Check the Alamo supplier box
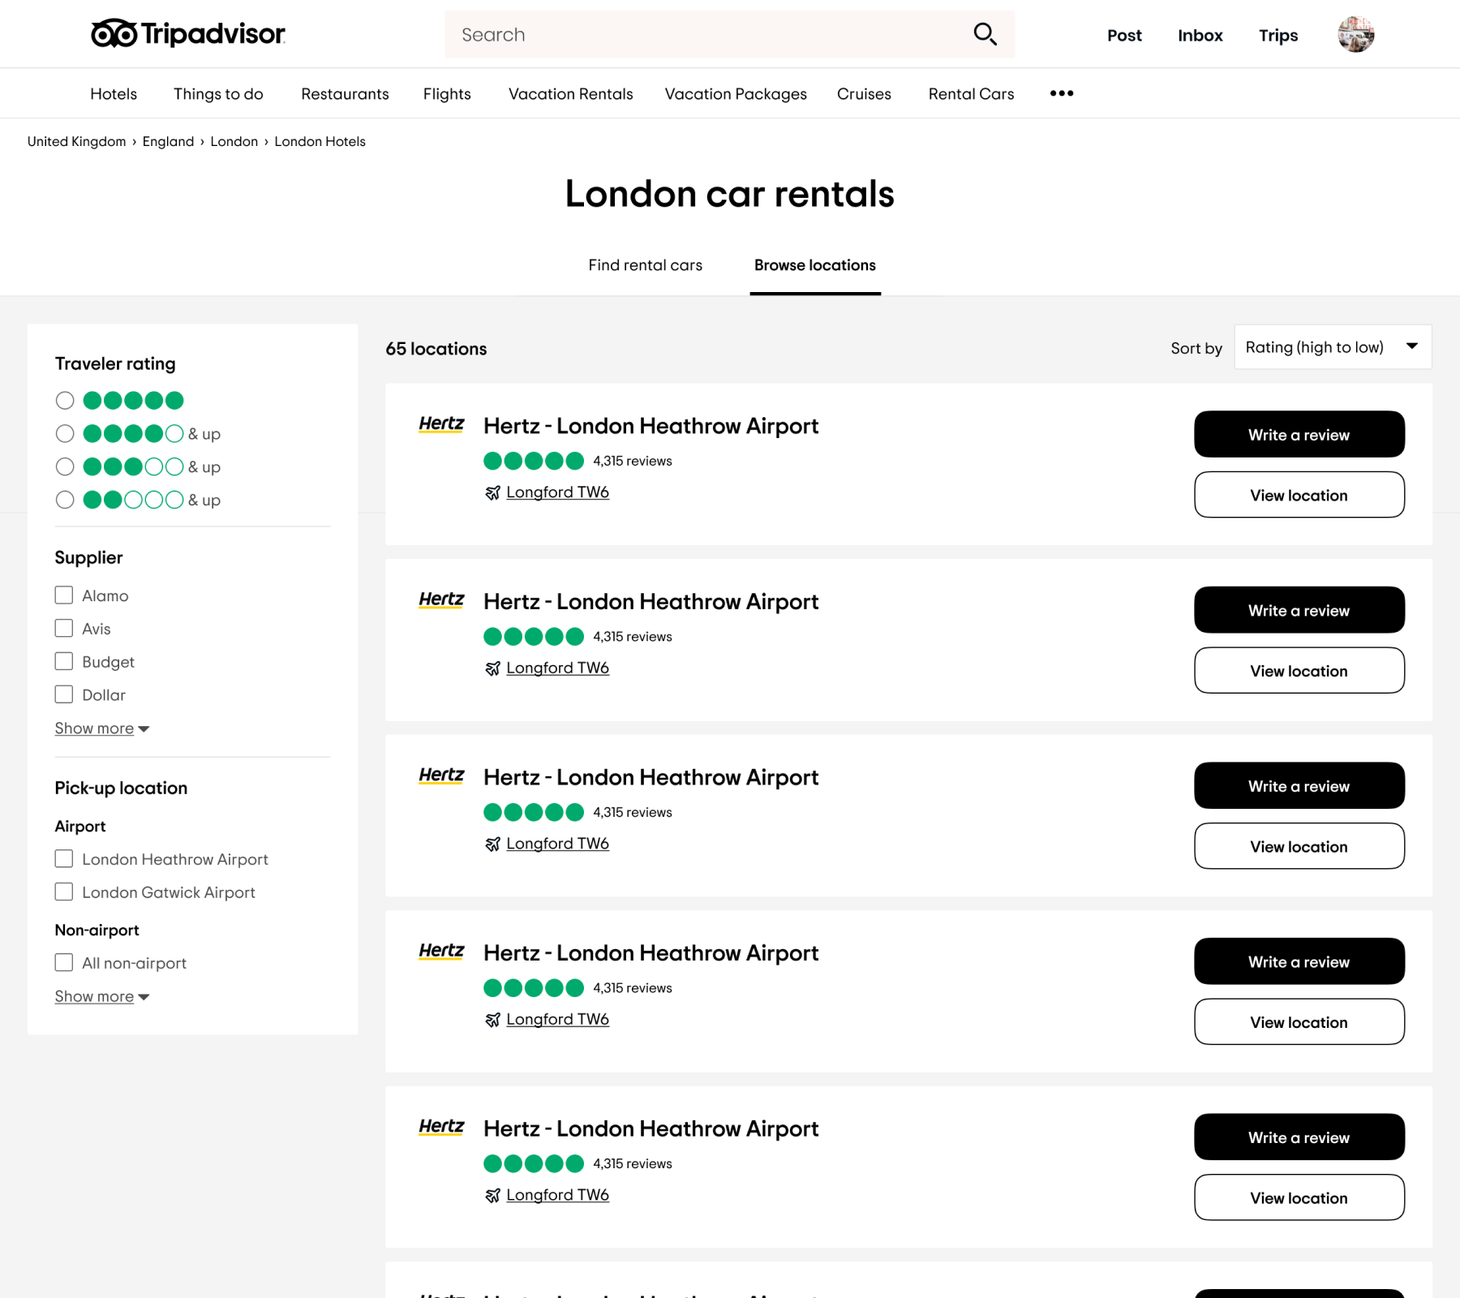Image resolution: width=1460 pixels, height=1298 pixels. (64, 595)
